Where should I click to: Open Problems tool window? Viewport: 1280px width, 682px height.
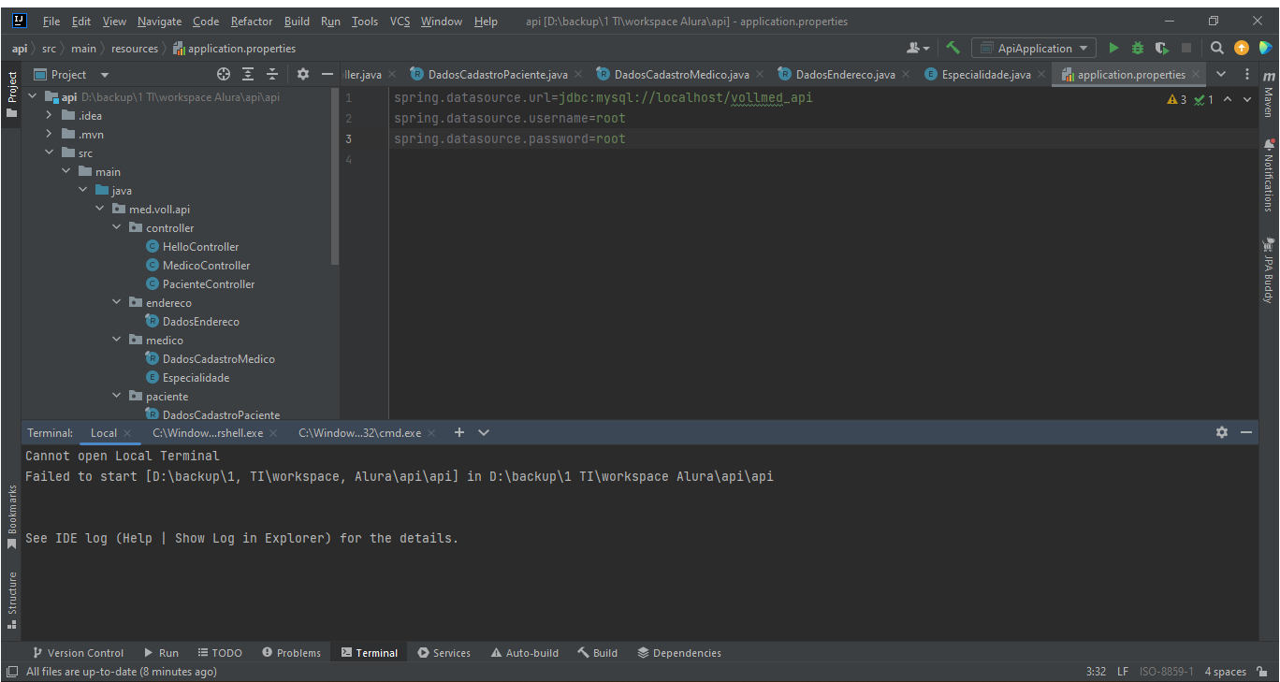point(291,652)
